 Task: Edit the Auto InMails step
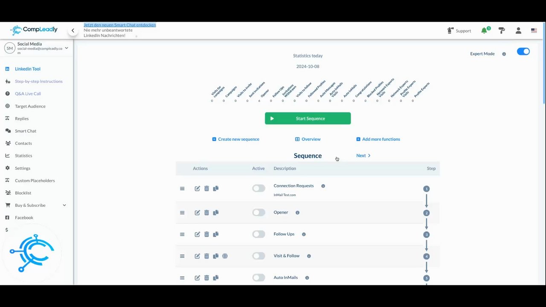(197, 278)
